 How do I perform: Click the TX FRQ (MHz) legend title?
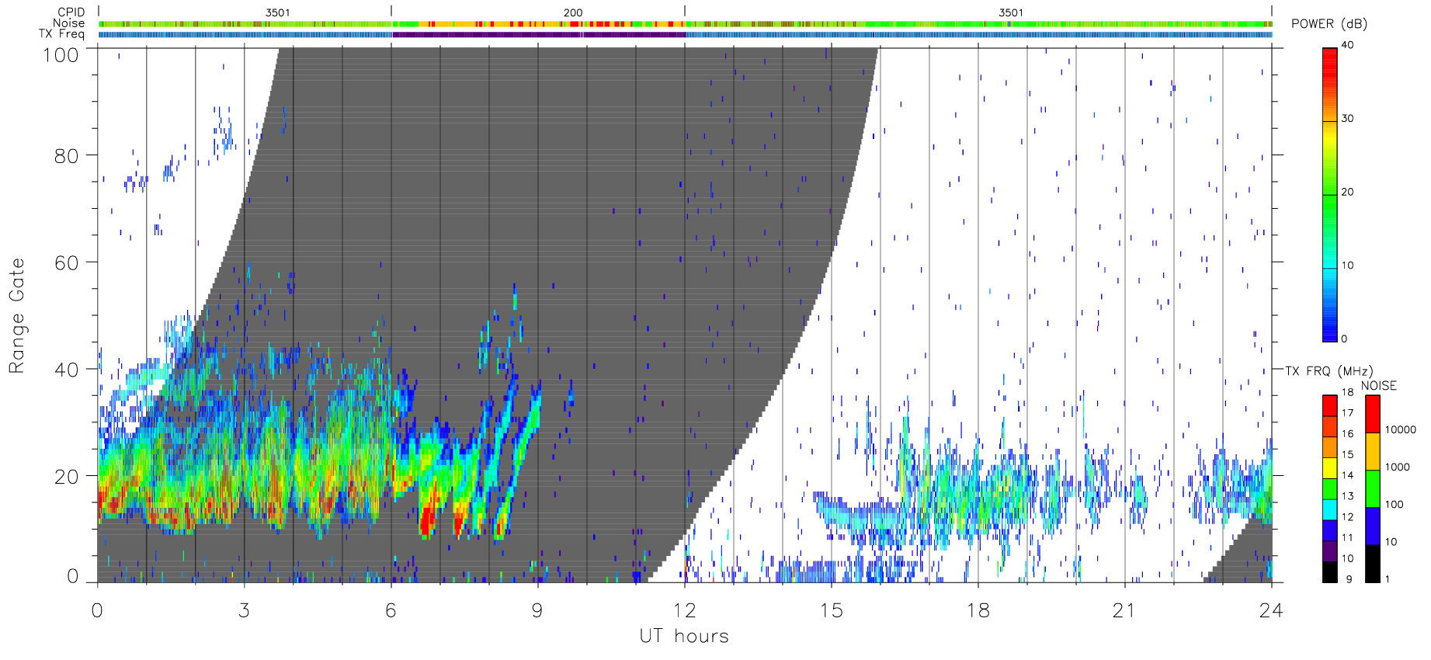point(1329,371)
